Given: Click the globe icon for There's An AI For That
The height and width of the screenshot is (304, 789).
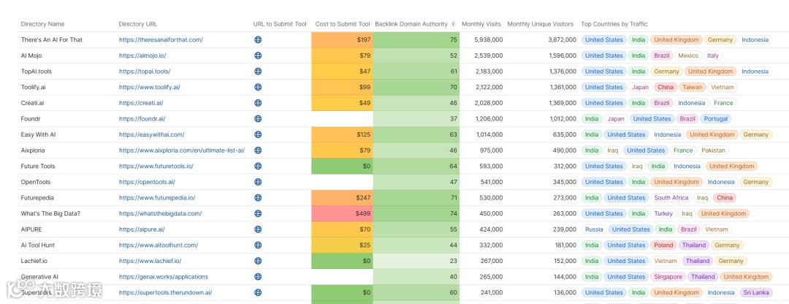Looking at the screenshot, I should pos(258,40).
